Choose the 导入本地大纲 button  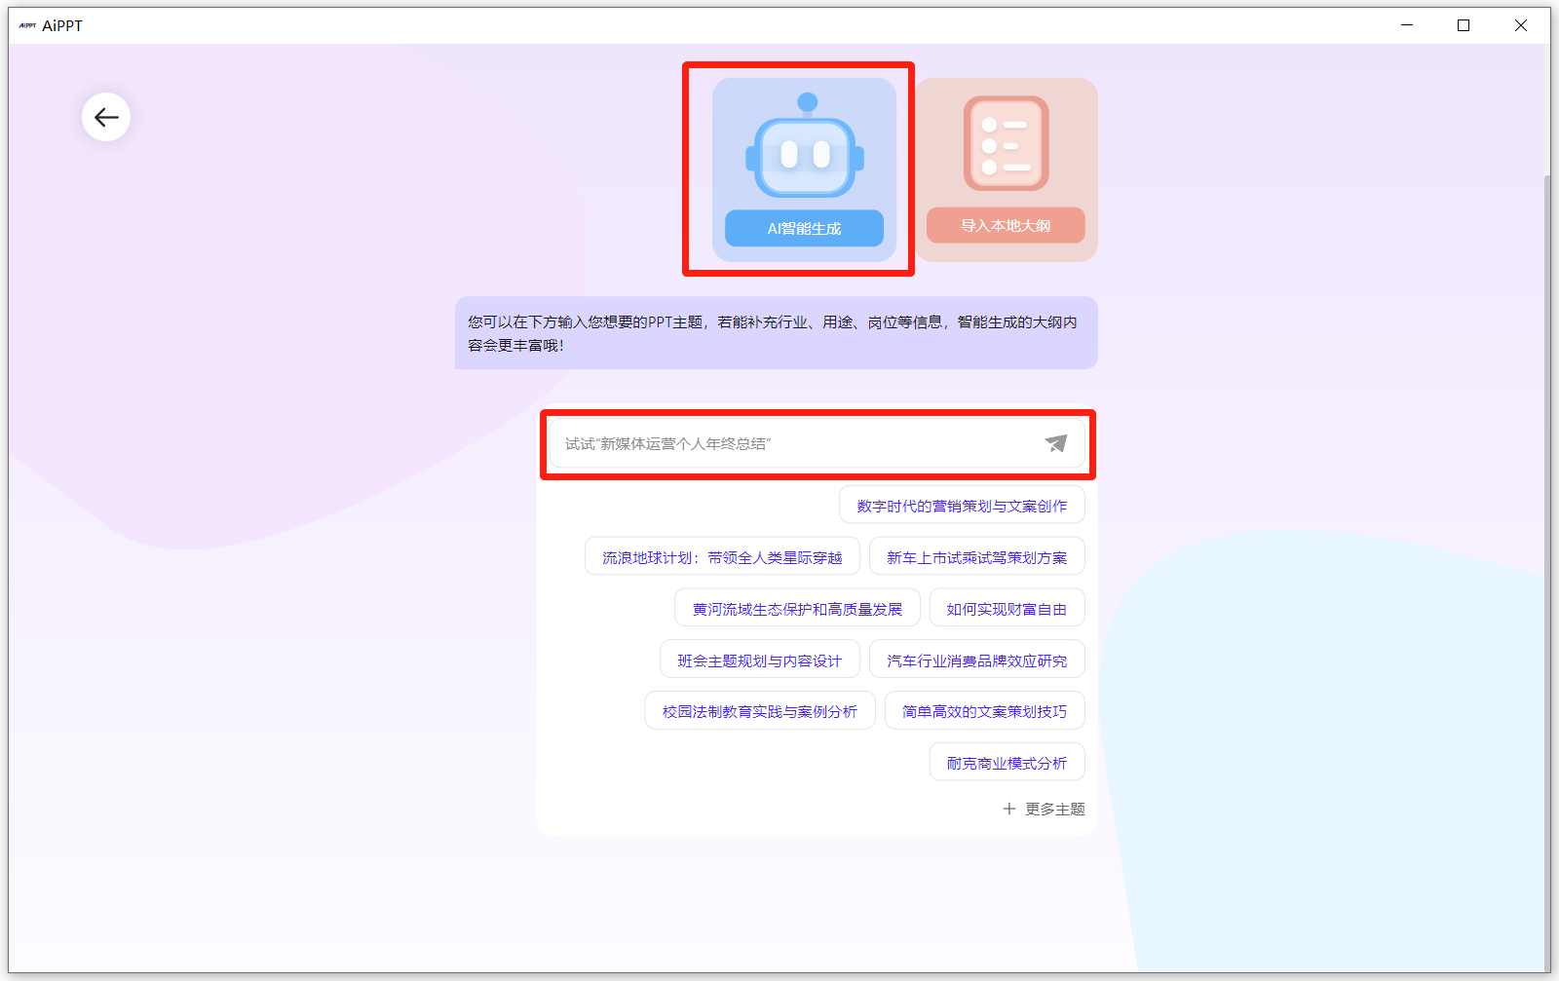pos(1006,225)
